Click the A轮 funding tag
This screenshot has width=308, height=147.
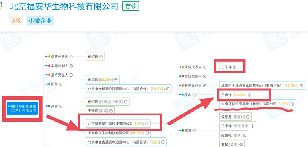[x=17, y=21]
